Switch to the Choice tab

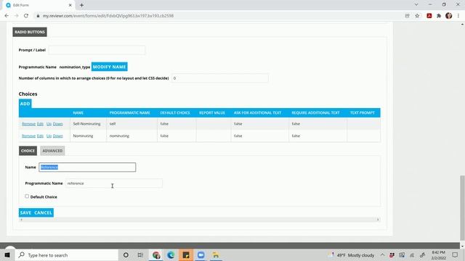coord(28,151)
